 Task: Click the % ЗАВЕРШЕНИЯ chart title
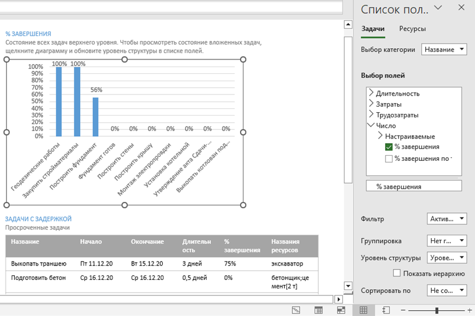point(28,34)
